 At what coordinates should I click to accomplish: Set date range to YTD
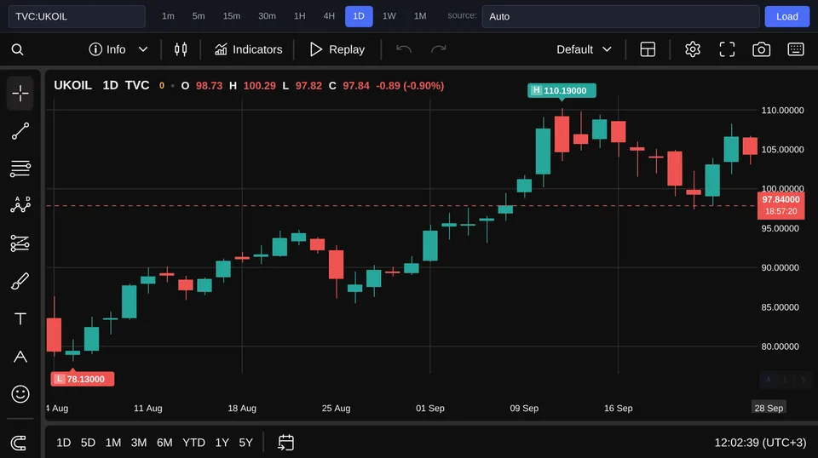[x=193, y=443]
